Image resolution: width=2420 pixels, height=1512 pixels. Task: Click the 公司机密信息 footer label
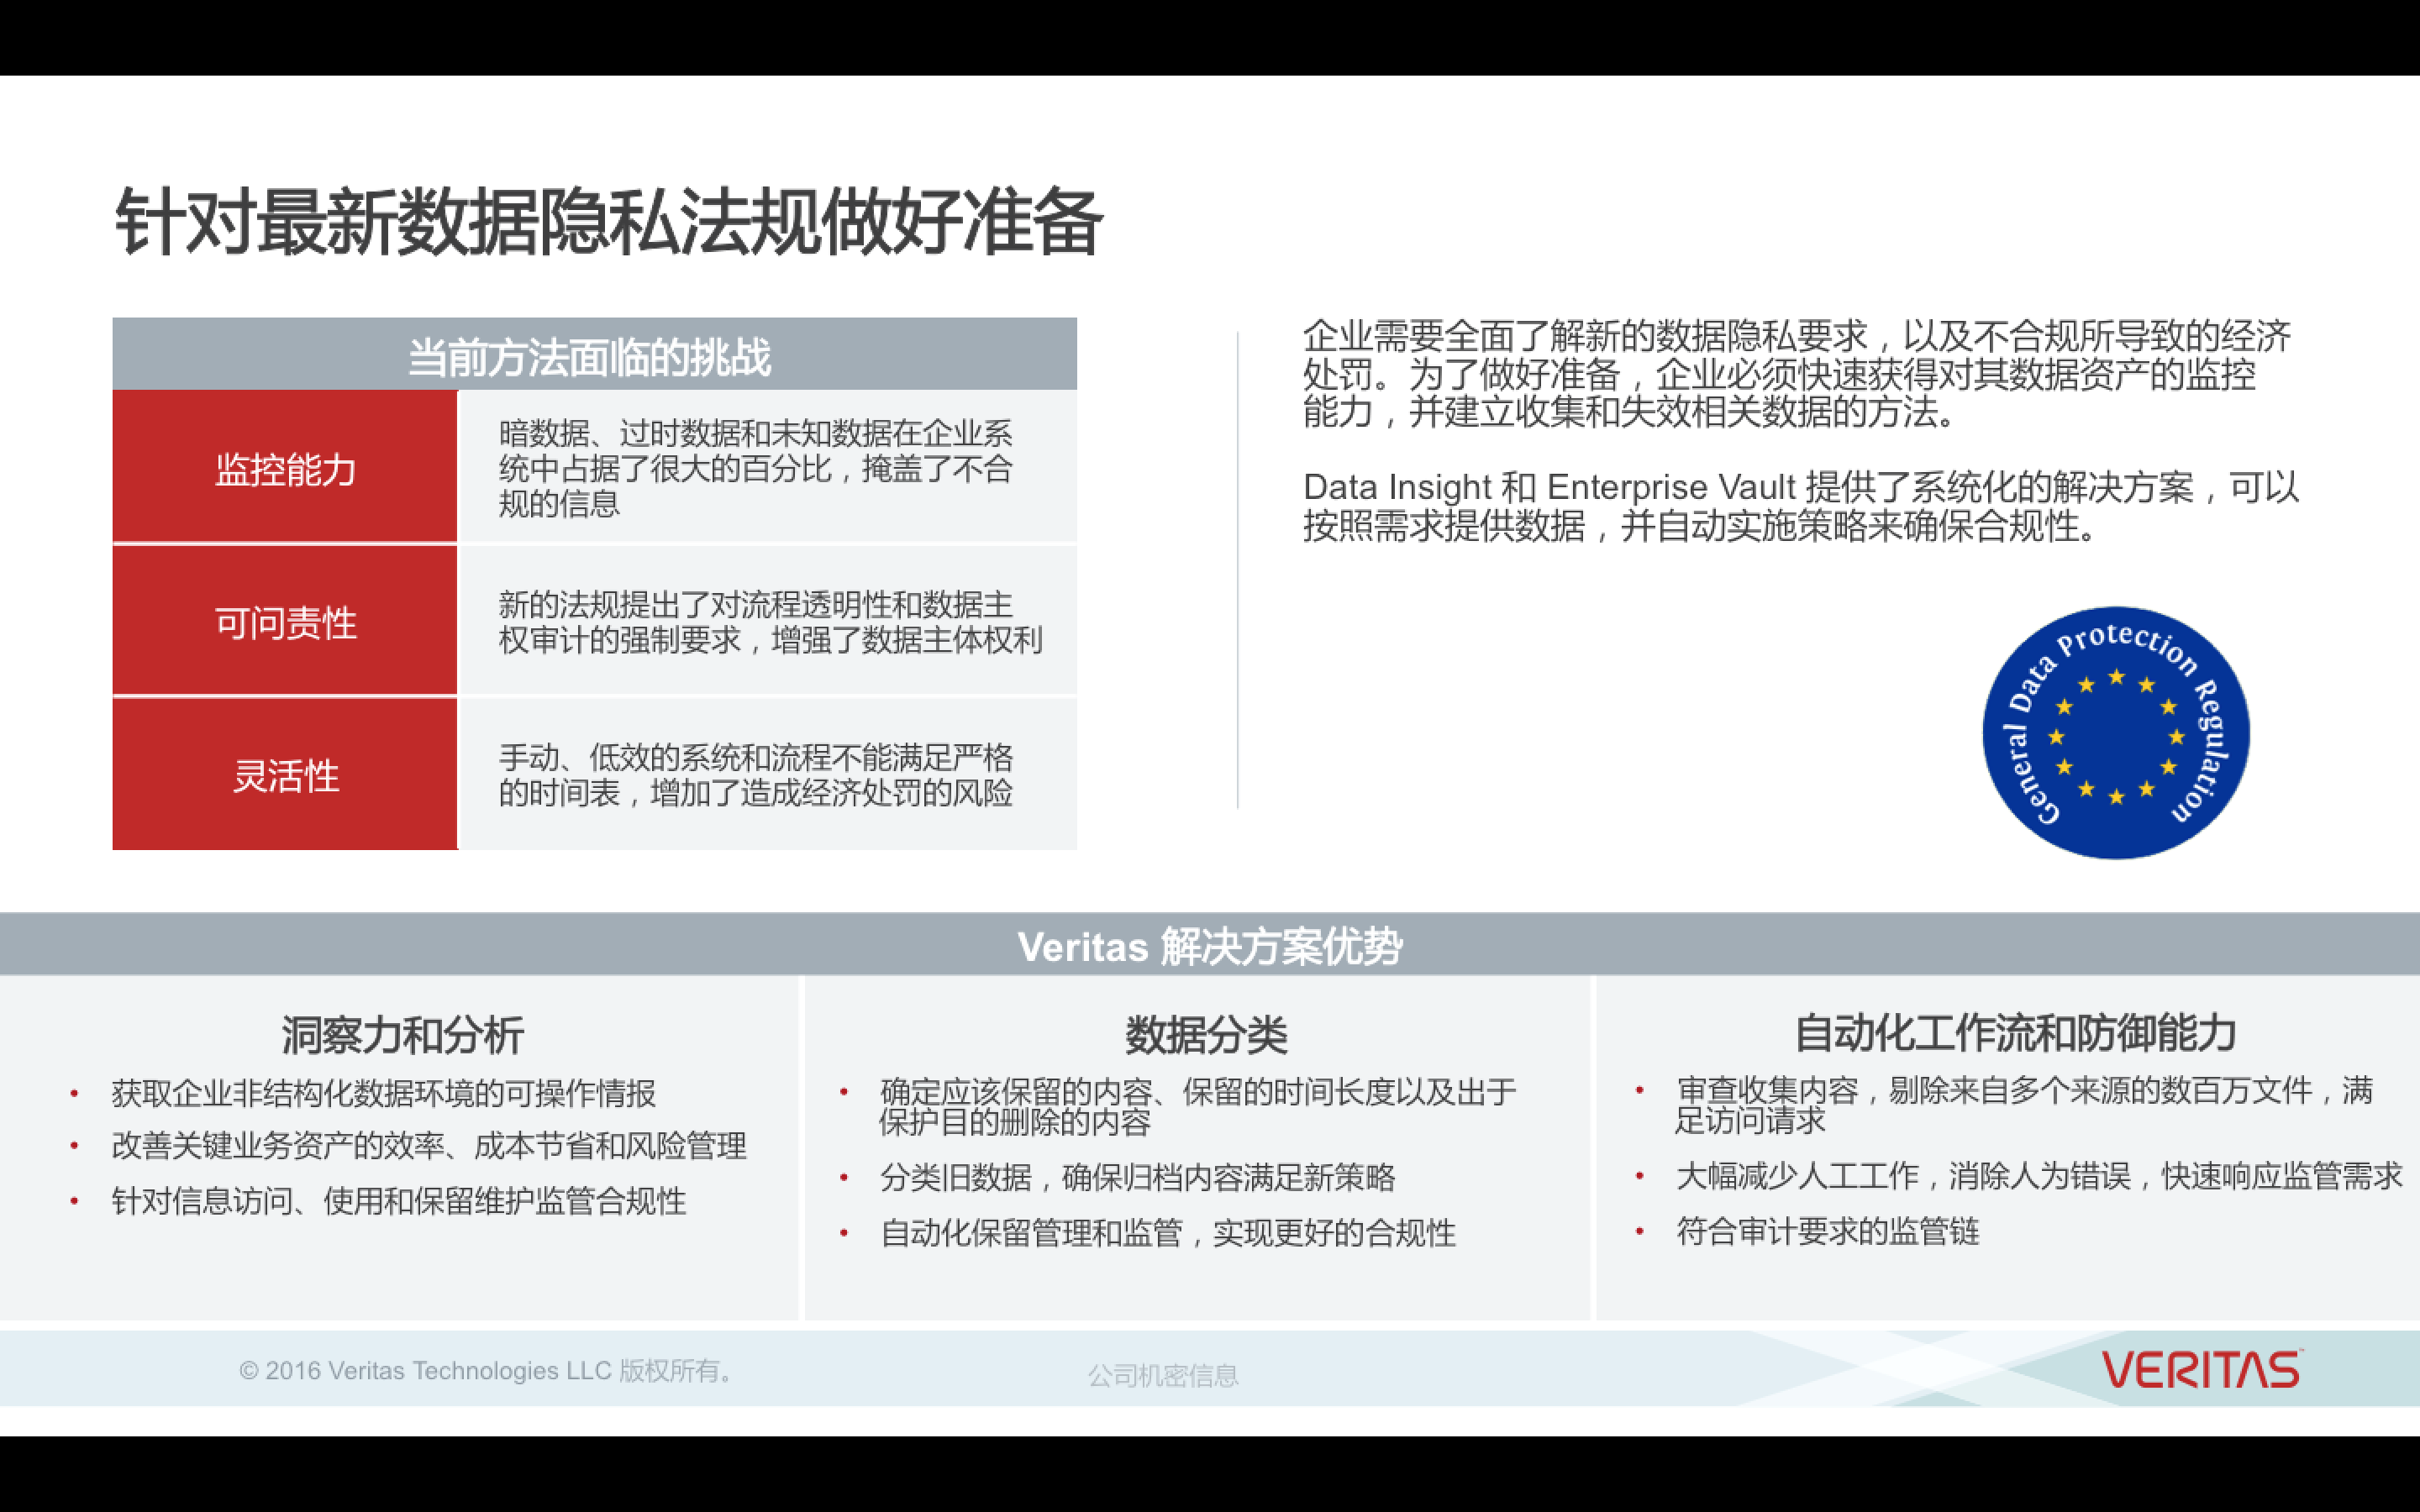coord(1163,1375)
